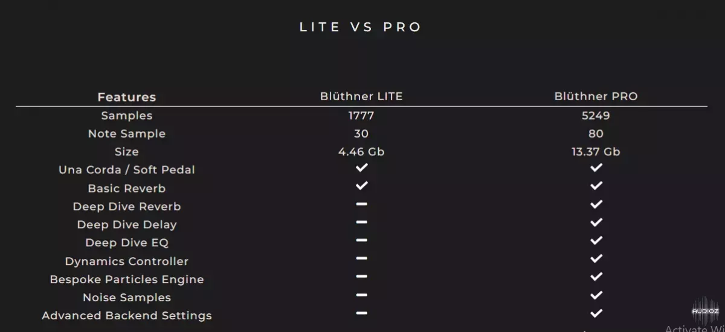
Task: Click the PRO checkmark for Bespoke Particles Engine
Action: [x=596, y=277]
